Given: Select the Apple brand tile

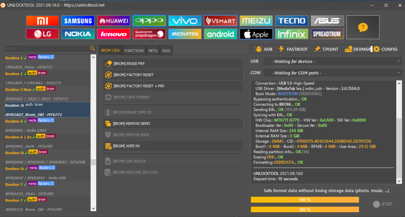Looking at the screenshot, I should (256, 34).
